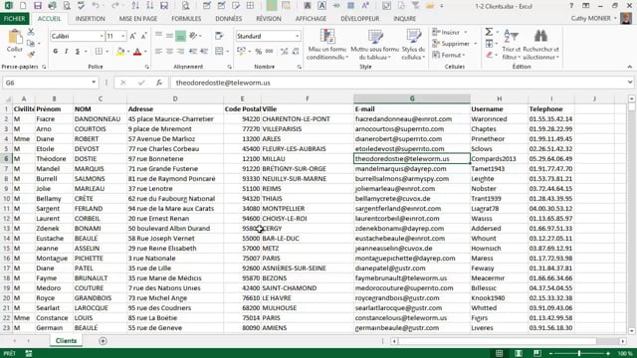Image resolution: width=637 pixels, height=358 pixels.
Task: Decrease font size with the smaller A
Action: (x=143, y=36)
